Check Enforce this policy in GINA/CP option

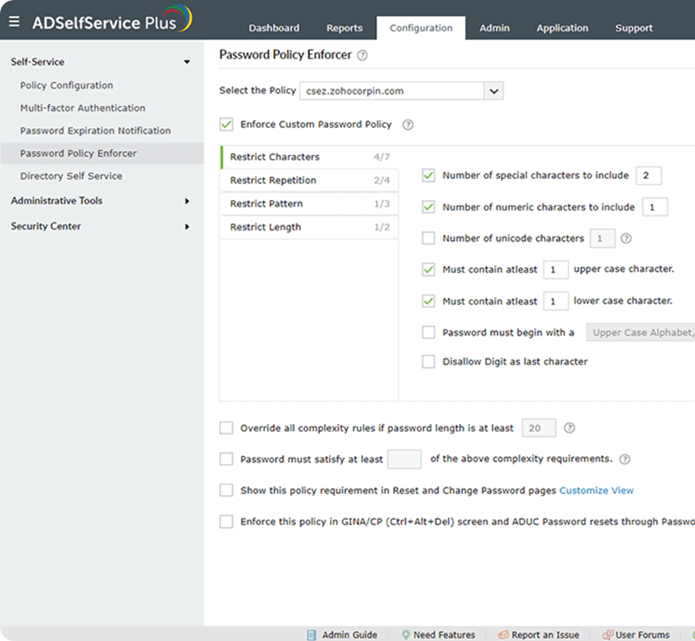227,521
